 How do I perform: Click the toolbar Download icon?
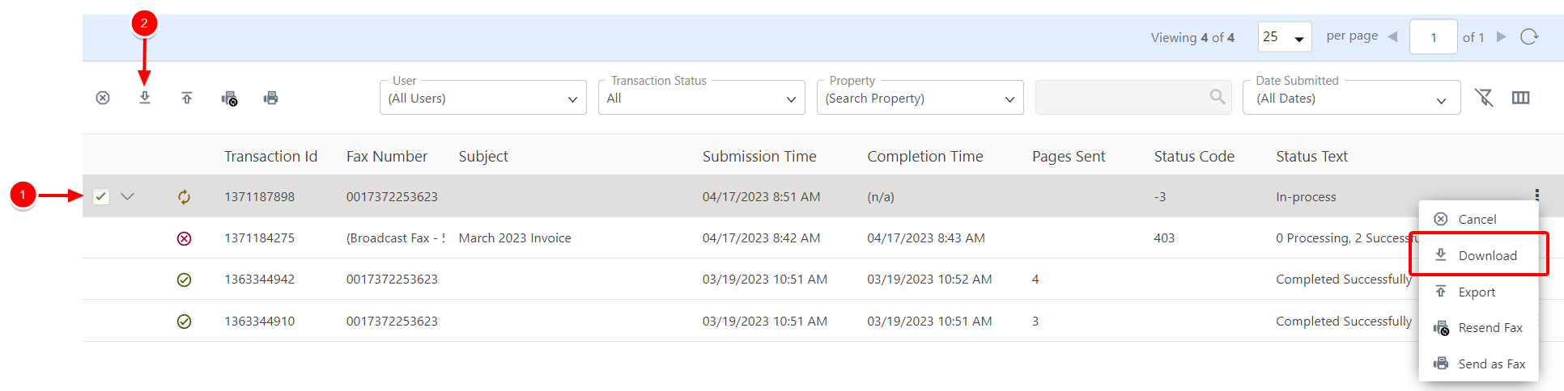(145, 98)
